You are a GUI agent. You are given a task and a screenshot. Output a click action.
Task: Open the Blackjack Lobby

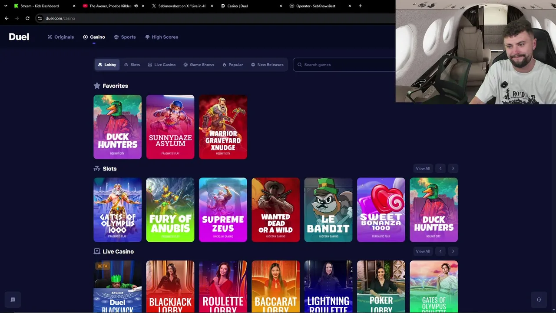[170, 286]
